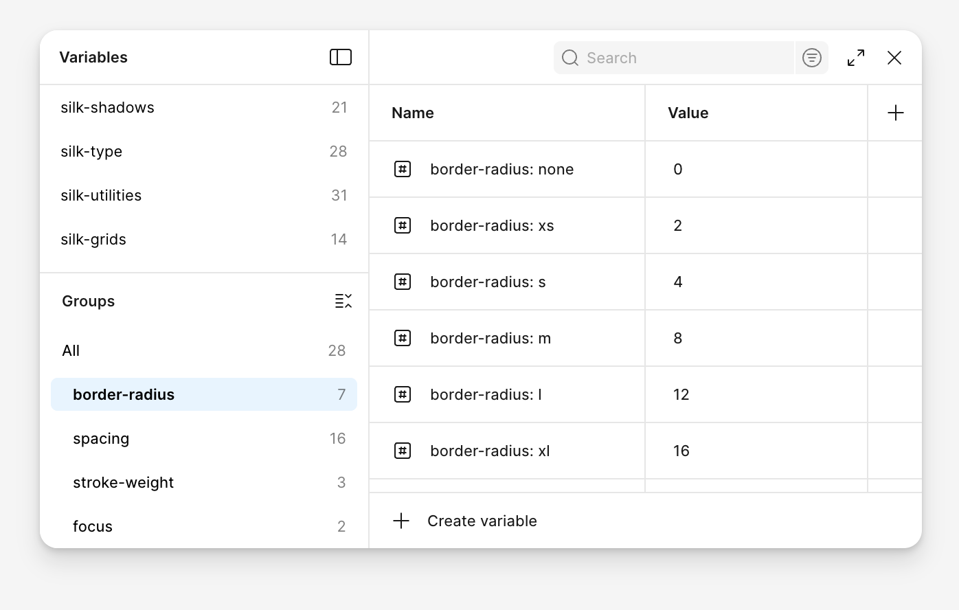The width and height of the screenshot is (959, 610).
Task: Open the silk-shadows collection
Action: [x=107, y=108]
